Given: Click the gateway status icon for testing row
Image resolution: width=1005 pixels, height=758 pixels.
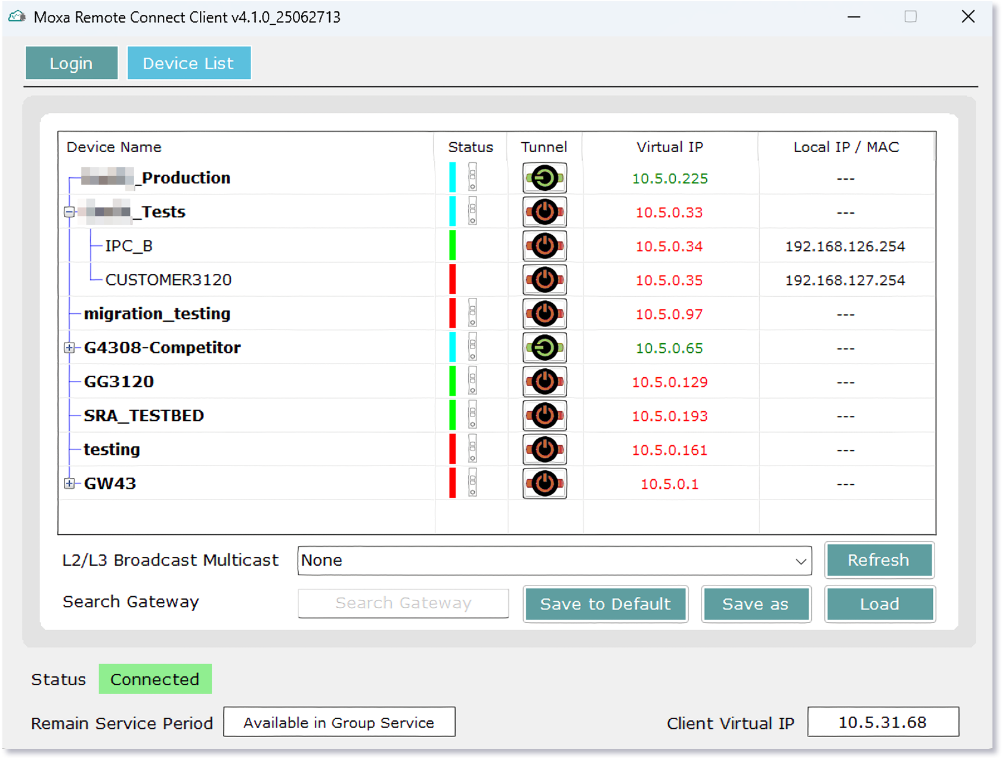Looking at the screenshot, I should tap(472, 449).
